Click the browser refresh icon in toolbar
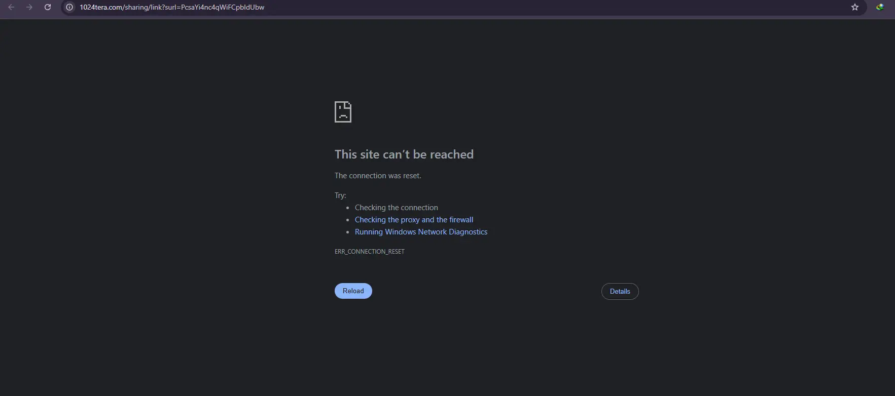Screen dimensions: 895x396 [x=48, y=7]
